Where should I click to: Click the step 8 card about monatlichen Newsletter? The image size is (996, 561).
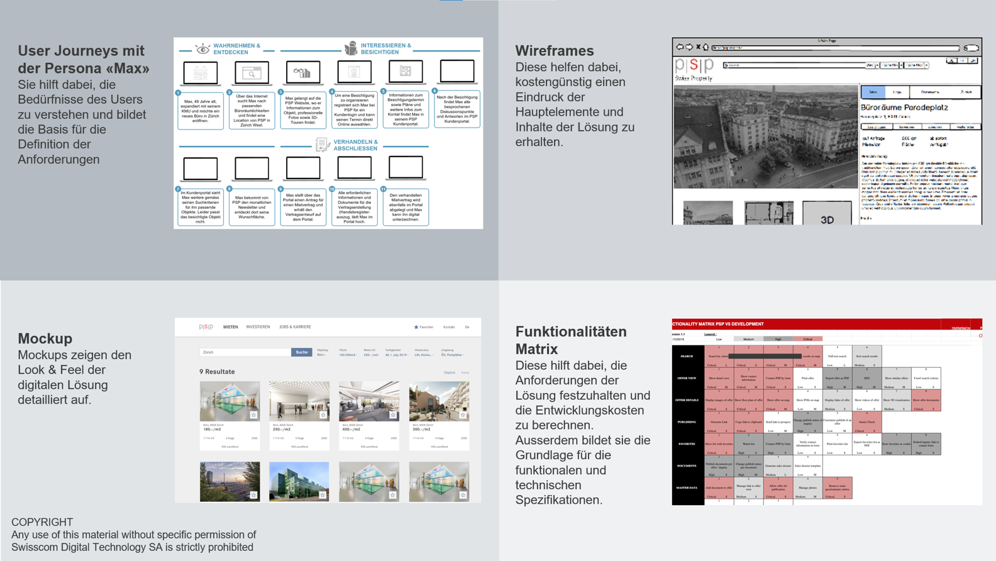[x=252, y=207]
